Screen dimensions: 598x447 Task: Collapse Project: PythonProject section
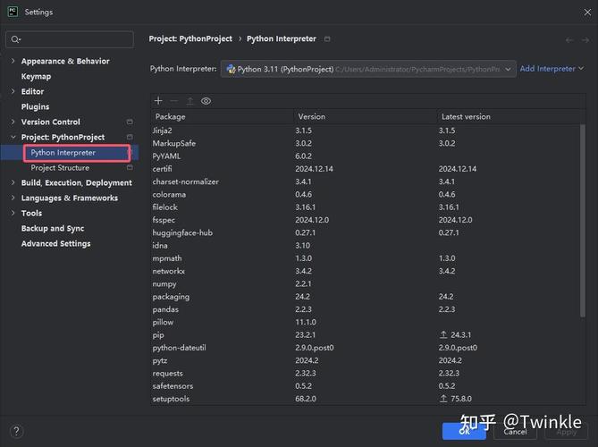tap(13, 137)
